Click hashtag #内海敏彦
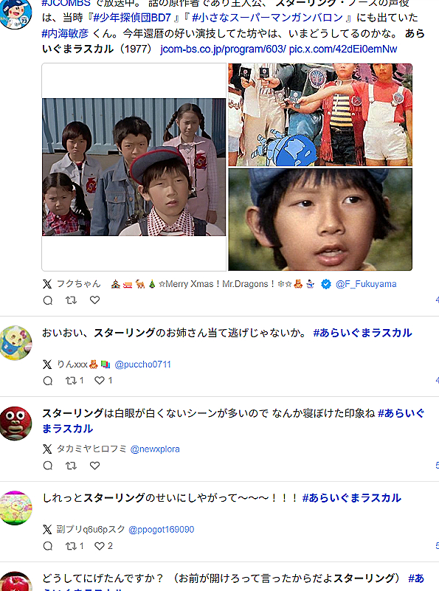Viewport: 439px width, 591px height. 65,33
